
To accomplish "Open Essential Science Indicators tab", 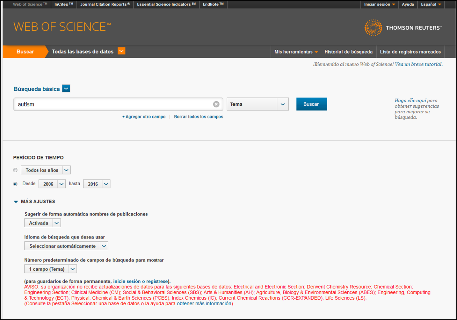I will tap(166, 4).
